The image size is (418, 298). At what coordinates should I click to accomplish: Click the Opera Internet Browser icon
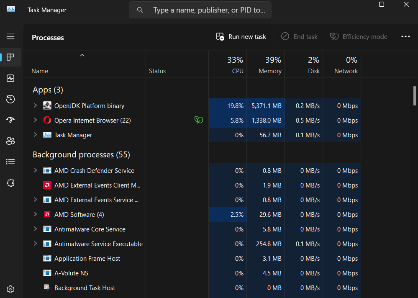point(47,120)
